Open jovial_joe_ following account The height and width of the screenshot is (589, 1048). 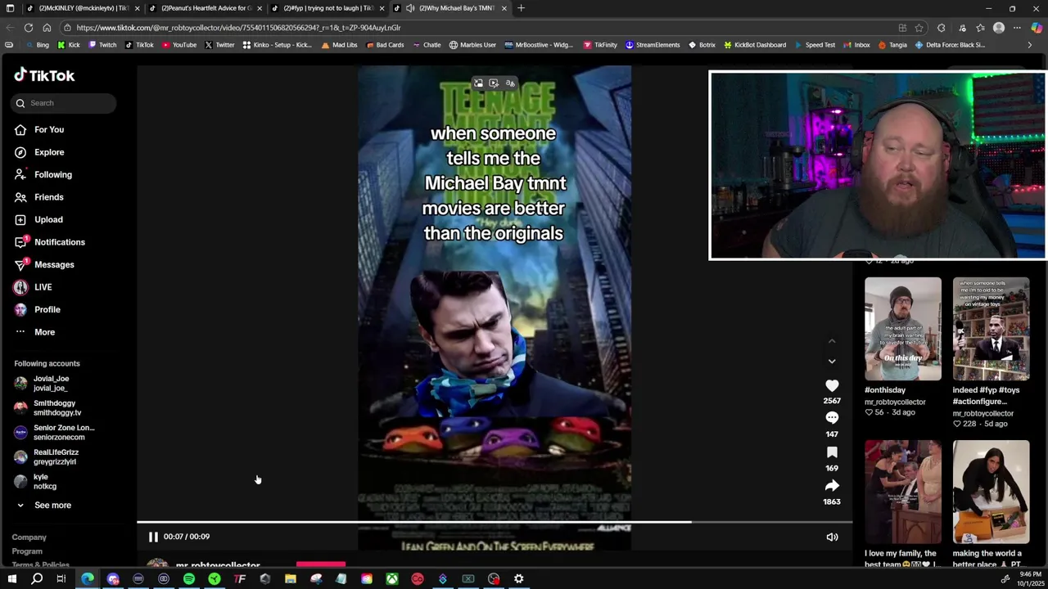tap(51, 383)
